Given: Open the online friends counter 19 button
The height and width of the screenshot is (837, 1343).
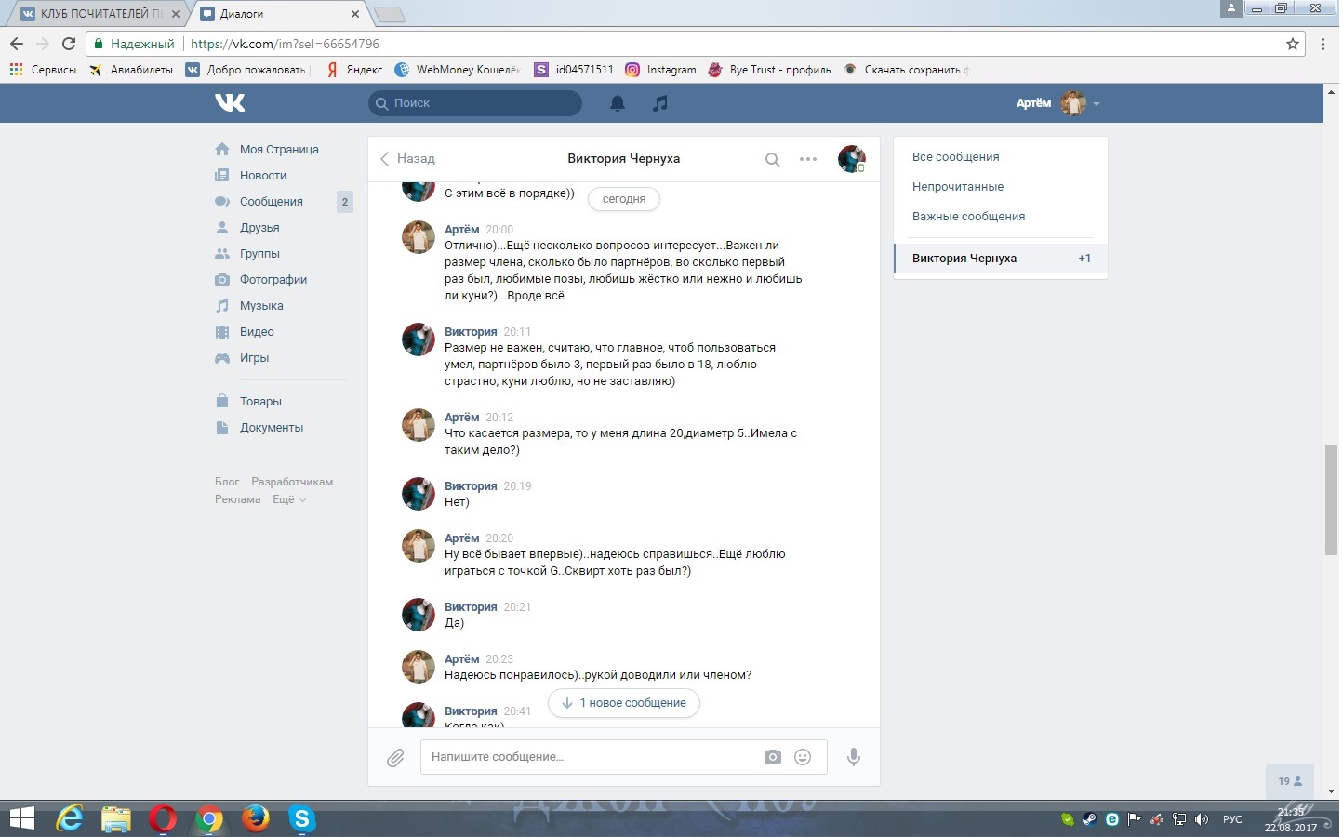Looking at the screenshot, I should pos(1290,781).
